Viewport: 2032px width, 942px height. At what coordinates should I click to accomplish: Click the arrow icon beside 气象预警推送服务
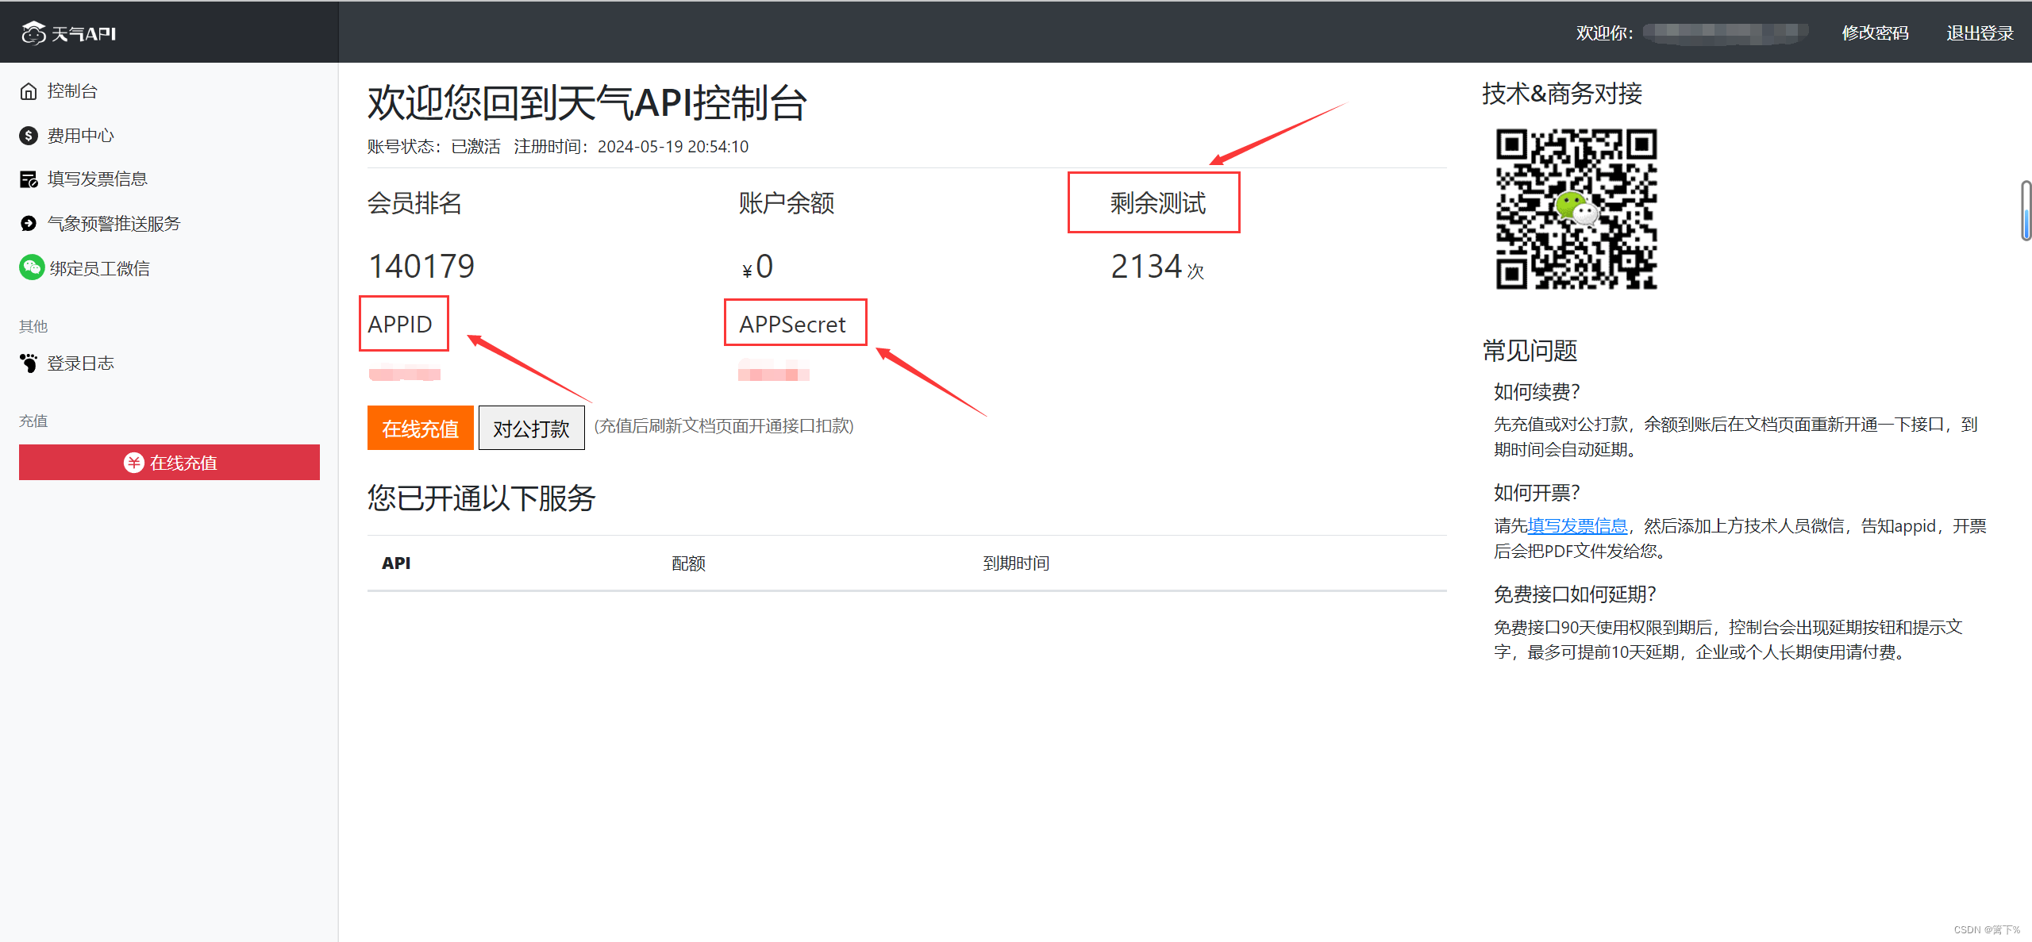pyautogui.click(x=29, y=224)
